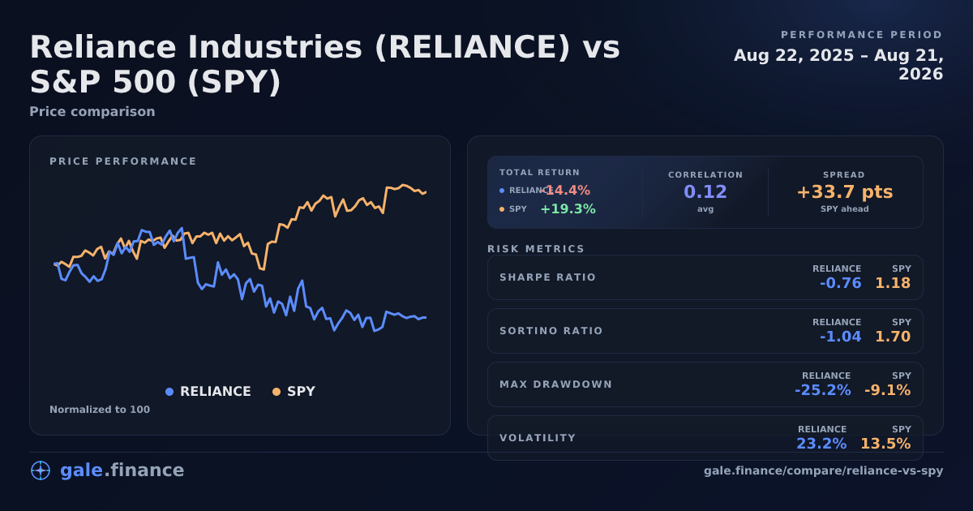Click the date range Aug 22, 2025 – Aug 21, 2026

point(838,65)
